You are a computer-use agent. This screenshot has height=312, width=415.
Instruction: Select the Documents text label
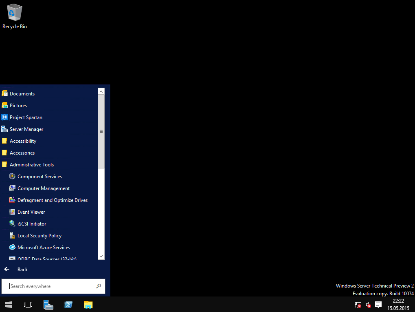click(x=22, y=93)
